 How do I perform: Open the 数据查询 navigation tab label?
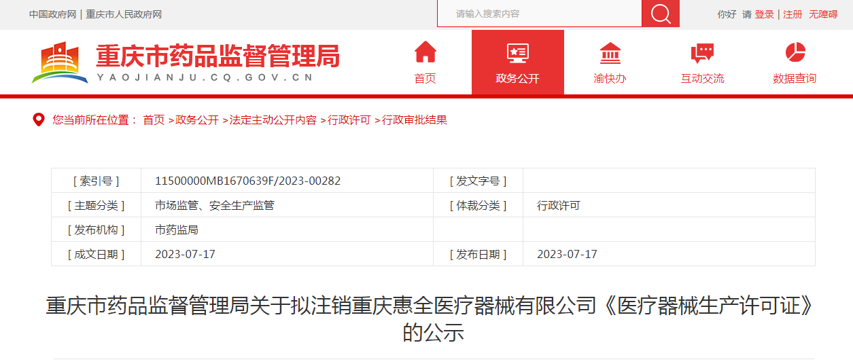click(x=795, y=78)
